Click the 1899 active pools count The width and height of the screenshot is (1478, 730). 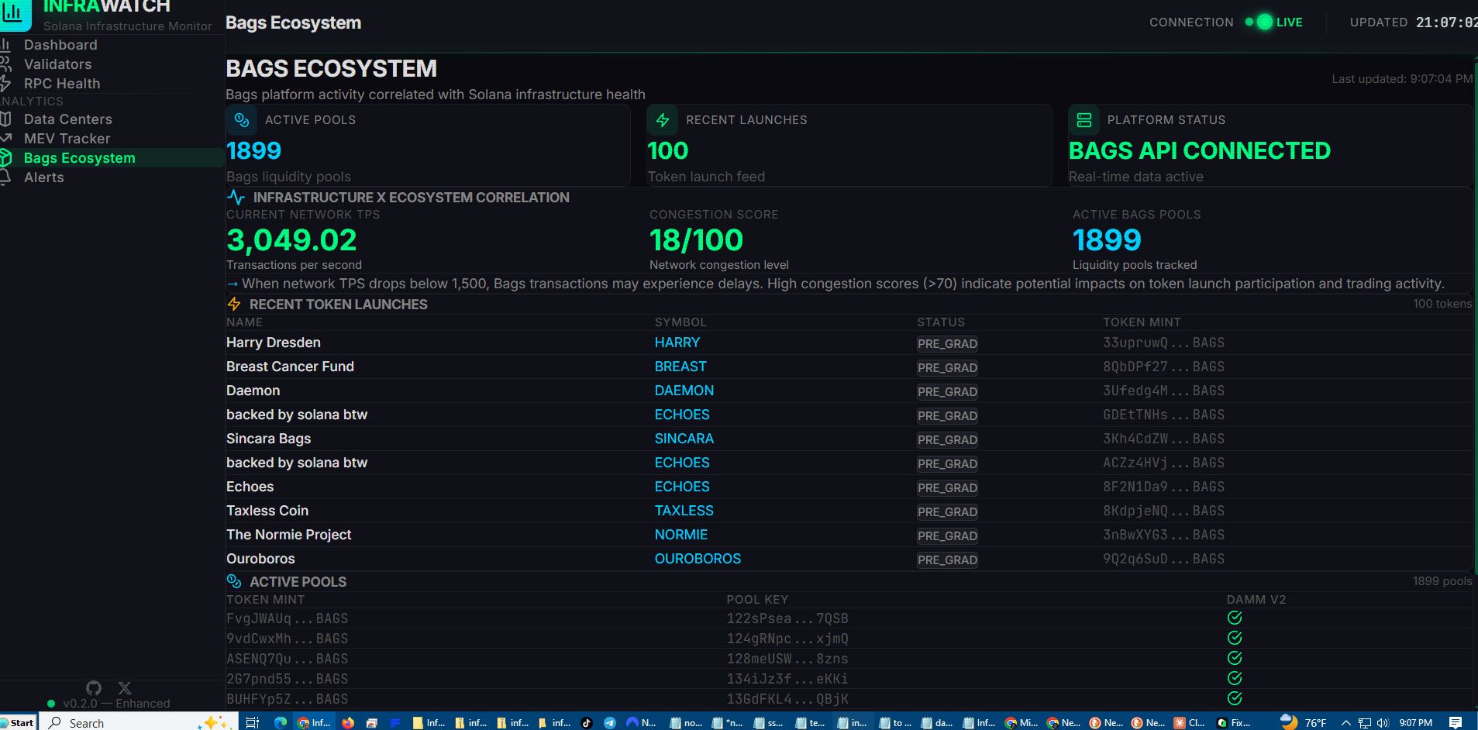pyautogui.click(x=253, y=150)
